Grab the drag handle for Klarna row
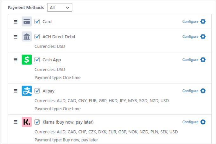Viewport: 216px width, 144px height. pos(15,122)
